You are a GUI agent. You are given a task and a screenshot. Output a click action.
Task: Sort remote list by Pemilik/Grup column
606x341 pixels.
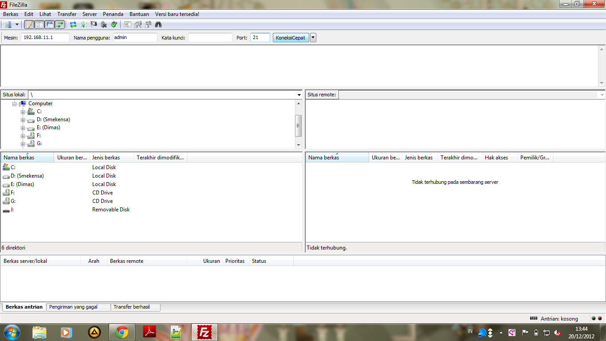point(535,158)
